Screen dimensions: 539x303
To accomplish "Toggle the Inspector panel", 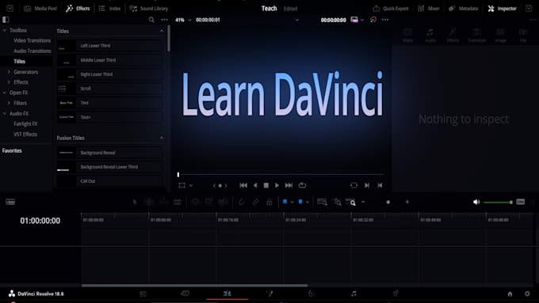I will pos(503,9).
